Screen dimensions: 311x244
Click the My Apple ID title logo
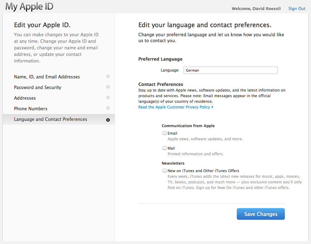coord(29,6)
